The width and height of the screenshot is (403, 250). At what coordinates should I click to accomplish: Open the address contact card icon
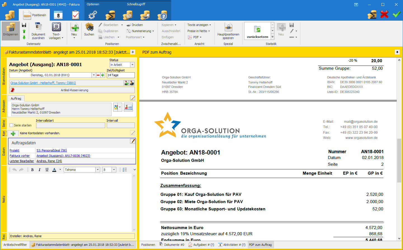coord(128,107)
